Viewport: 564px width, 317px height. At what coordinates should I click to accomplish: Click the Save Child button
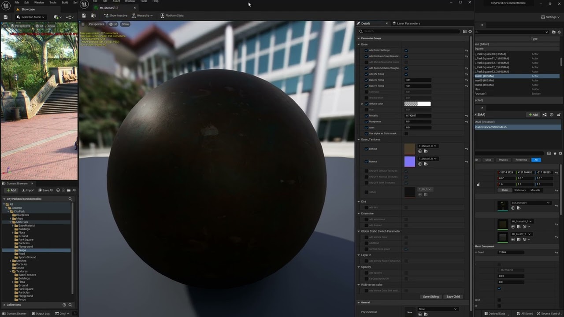click(453, 297)
